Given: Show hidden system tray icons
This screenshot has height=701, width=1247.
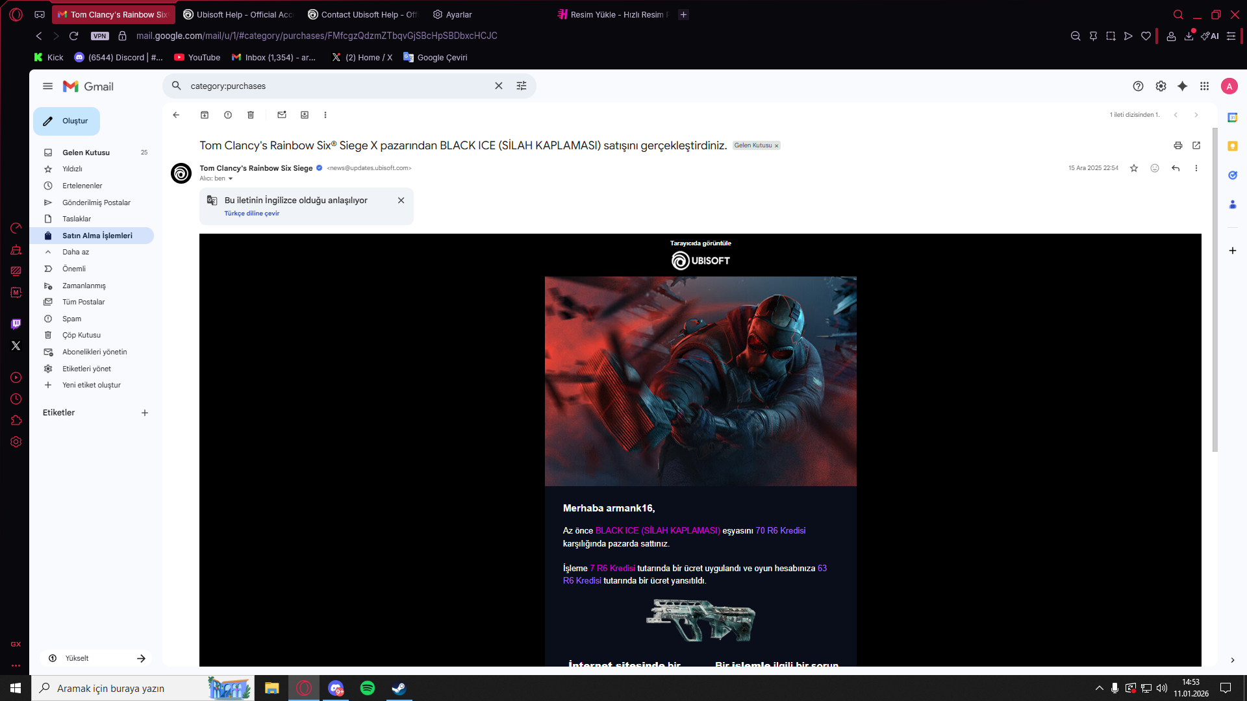Looking at the screenshot, I should (x=1099, y=688).
